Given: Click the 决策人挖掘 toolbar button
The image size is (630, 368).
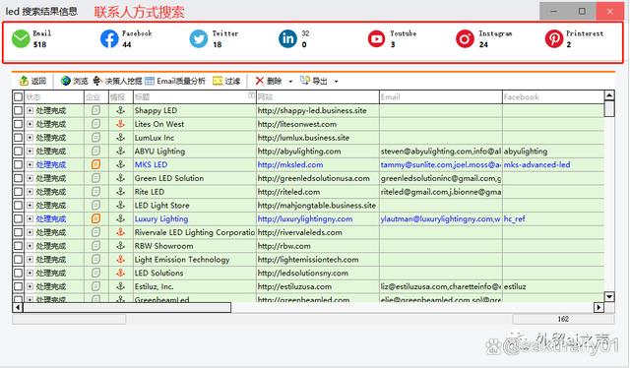Looking at the screenshot, I should (x=117, y=81).
